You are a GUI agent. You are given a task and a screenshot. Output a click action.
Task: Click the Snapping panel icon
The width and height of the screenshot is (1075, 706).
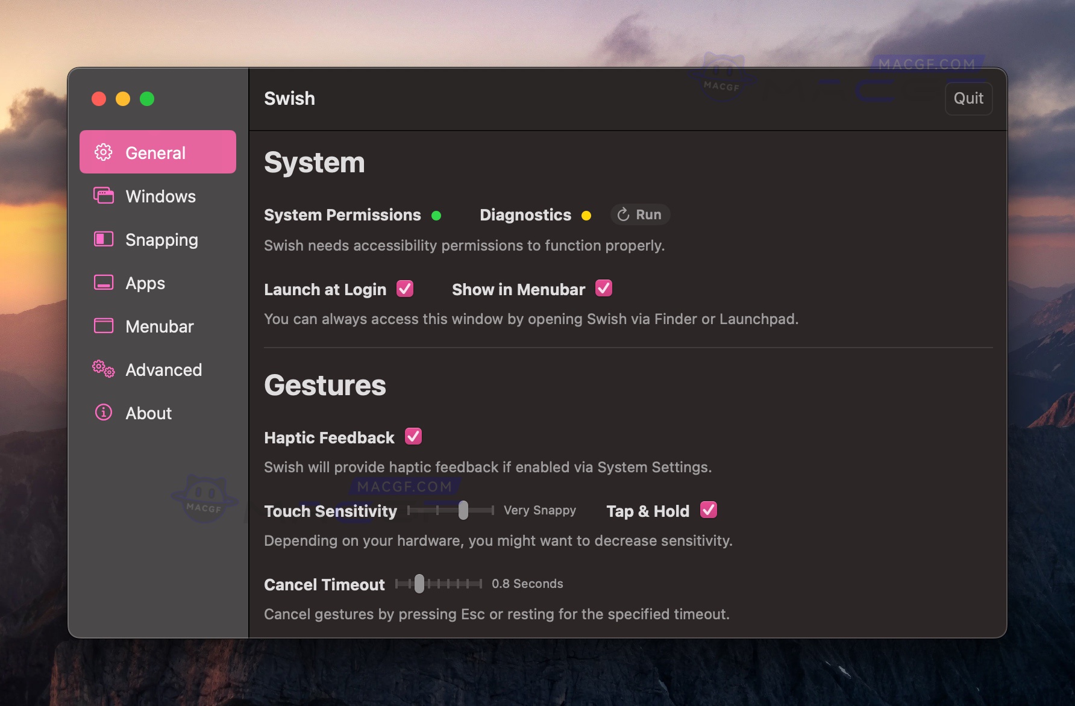pyautogui.click(x=102, y=239)
